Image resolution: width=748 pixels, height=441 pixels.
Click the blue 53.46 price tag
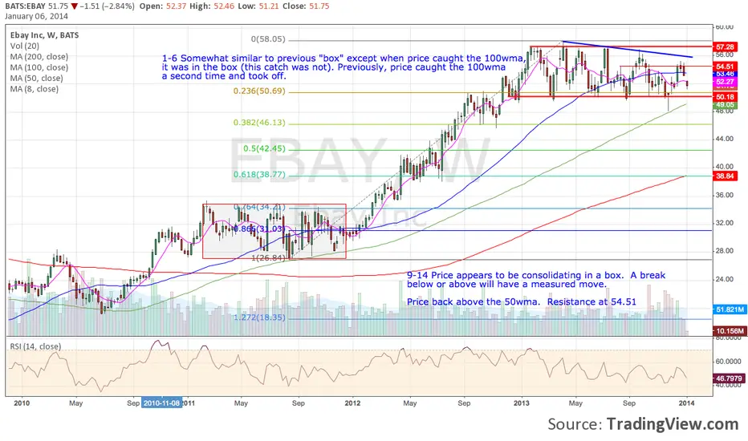click(x=725, y=75)
